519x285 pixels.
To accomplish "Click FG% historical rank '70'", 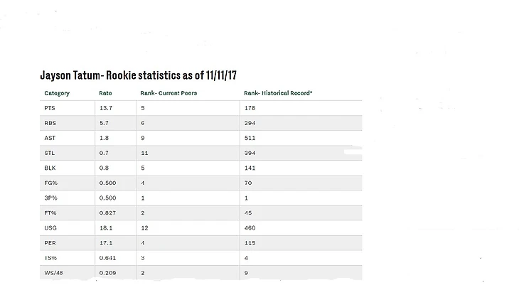I will (x=248, y=183).
